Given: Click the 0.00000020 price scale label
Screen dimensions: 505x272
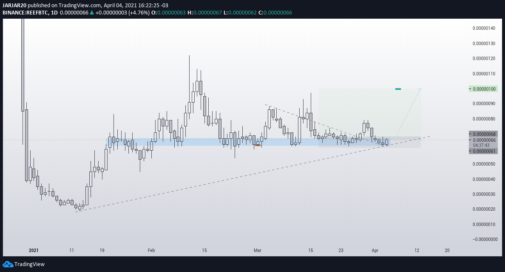Looking at the screenshot, I should click(x=484, y=209).
